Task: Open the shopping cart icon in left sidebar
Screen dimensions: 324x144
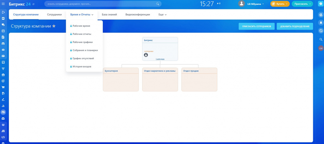Action: pyautogui.click(x=3, y=87)
